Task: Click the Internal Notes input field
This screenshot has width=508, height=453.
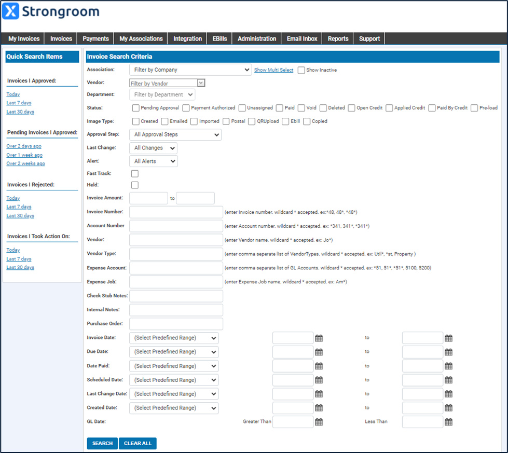Action: pos(176,310)
